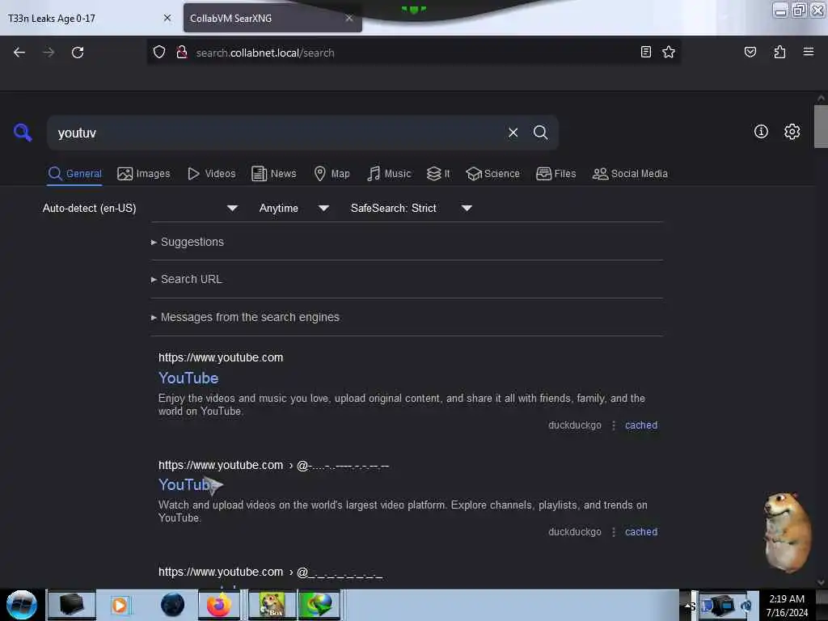This screenshot has height=621, width=828.
Task: Open the hamster Box taskbar icon
Action: (271, 605)
